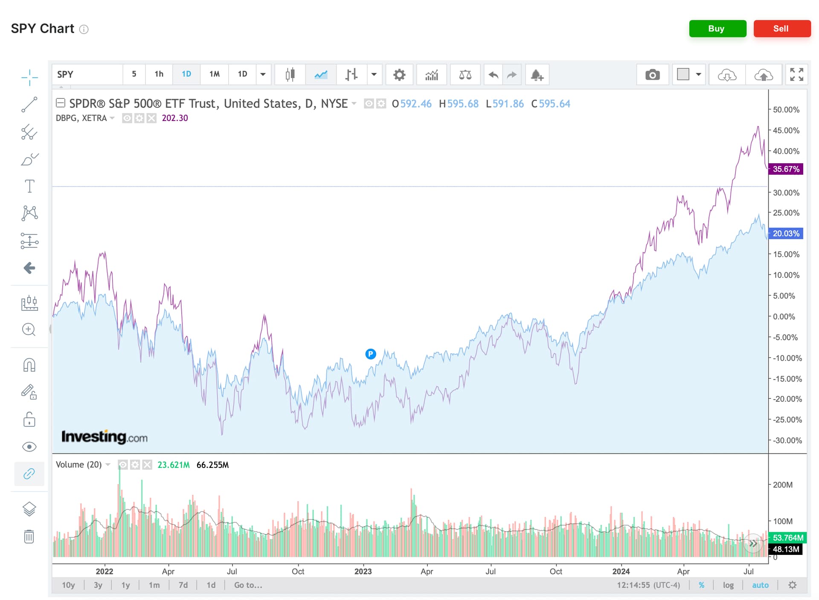Hide the SPDR S&P 500 series eye

(x=369, y=104)
